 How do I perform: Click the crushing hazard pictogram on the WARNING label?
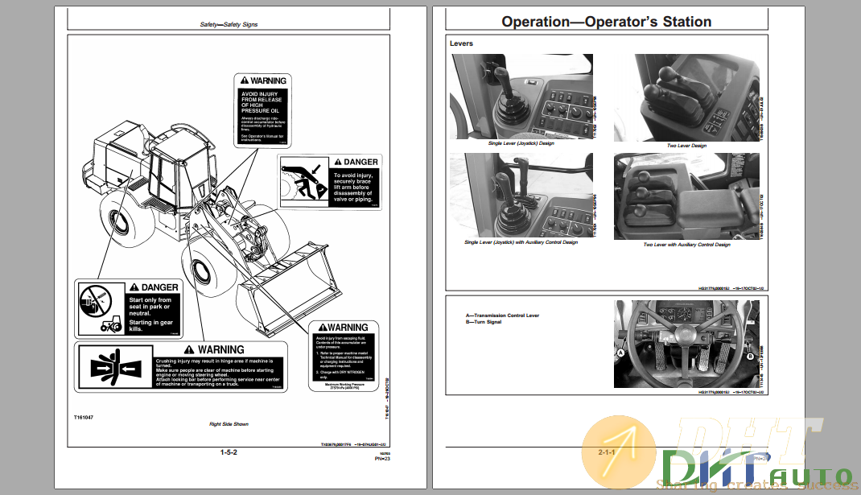tap(116, 367)
